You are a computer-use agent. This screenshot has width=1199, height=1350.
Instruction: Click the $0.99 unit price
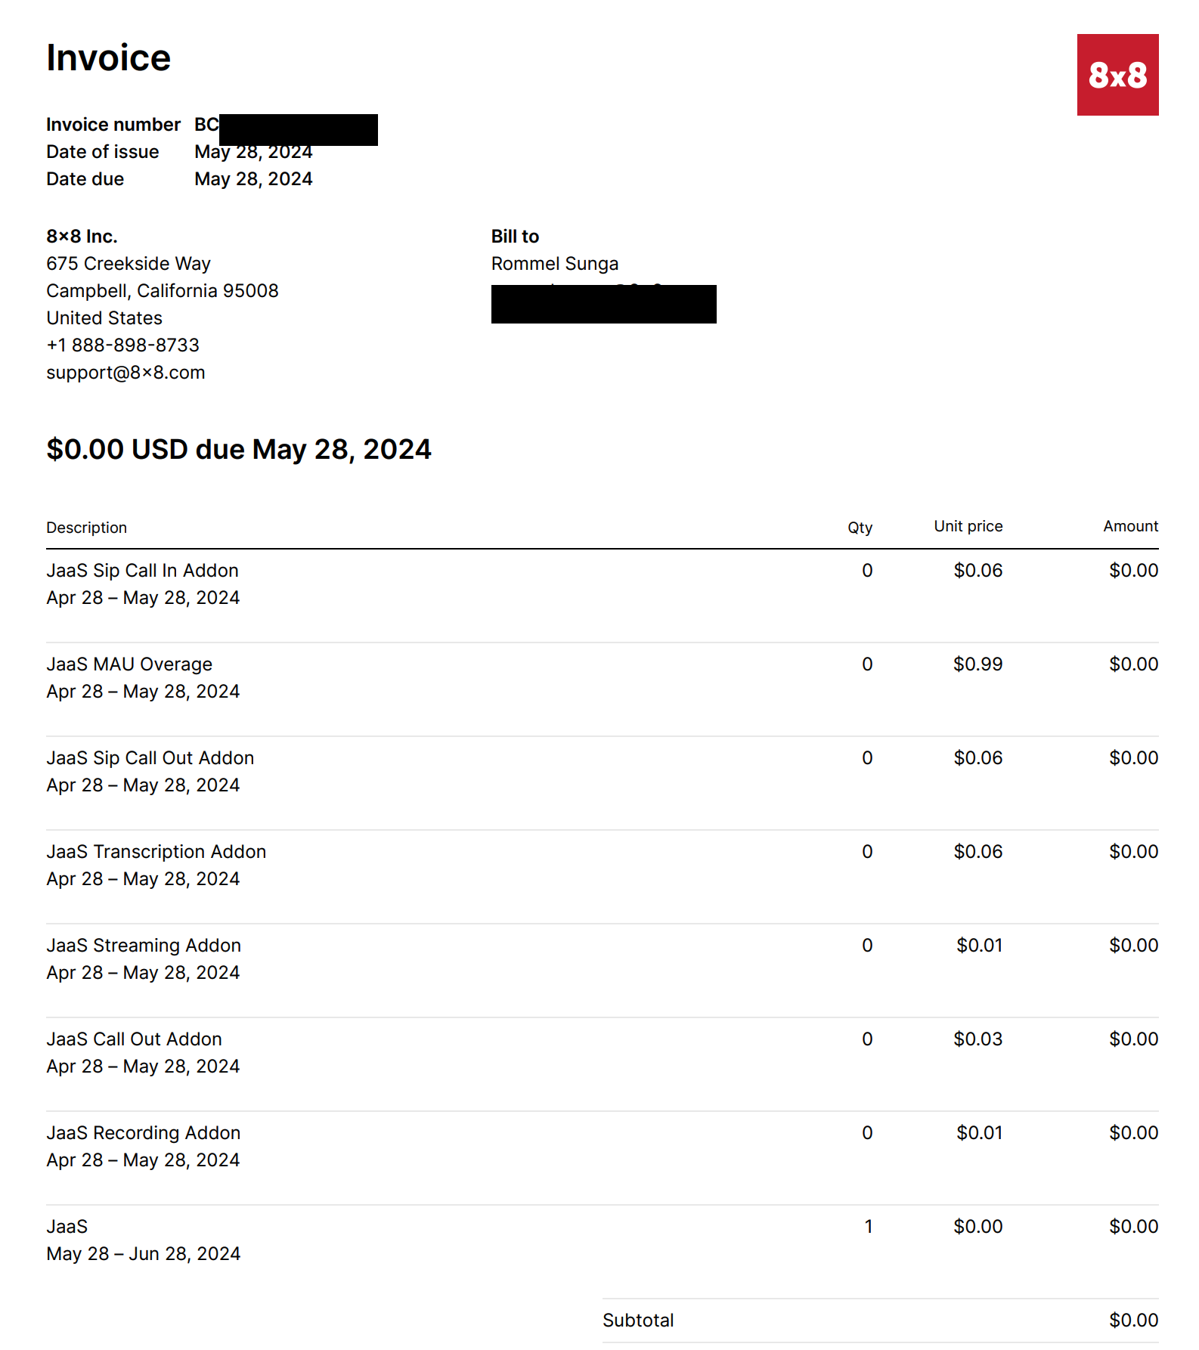(977, 664)
